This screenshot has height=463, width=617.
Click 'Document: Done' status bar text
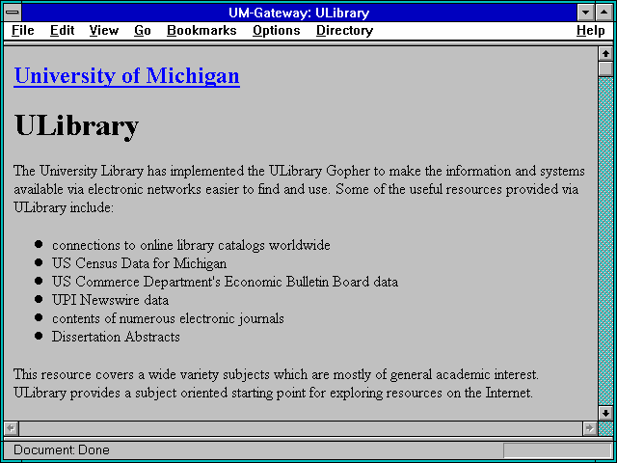click(x=62, y=450)
